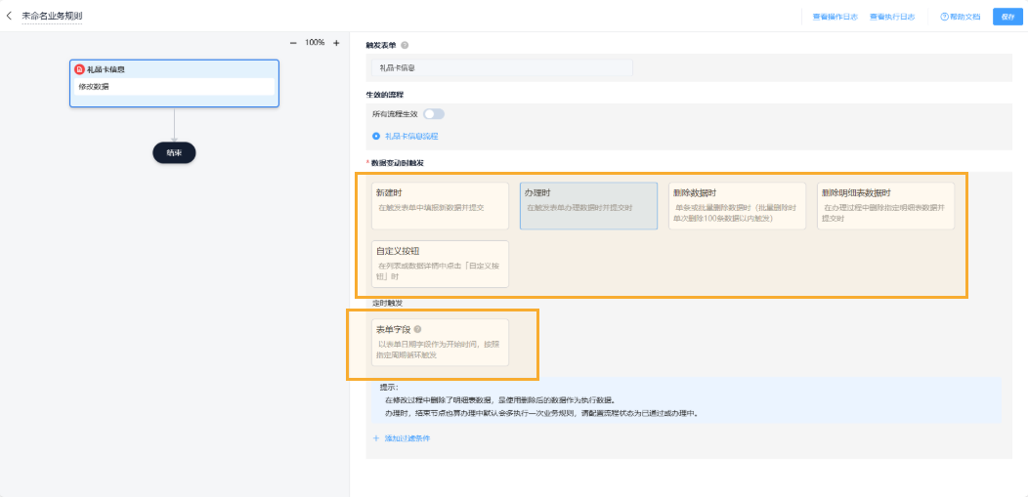Screen dimensions: 1028x497
Task: Click the 礼品卡信息 node header title
Action: (x=106, y=68)
